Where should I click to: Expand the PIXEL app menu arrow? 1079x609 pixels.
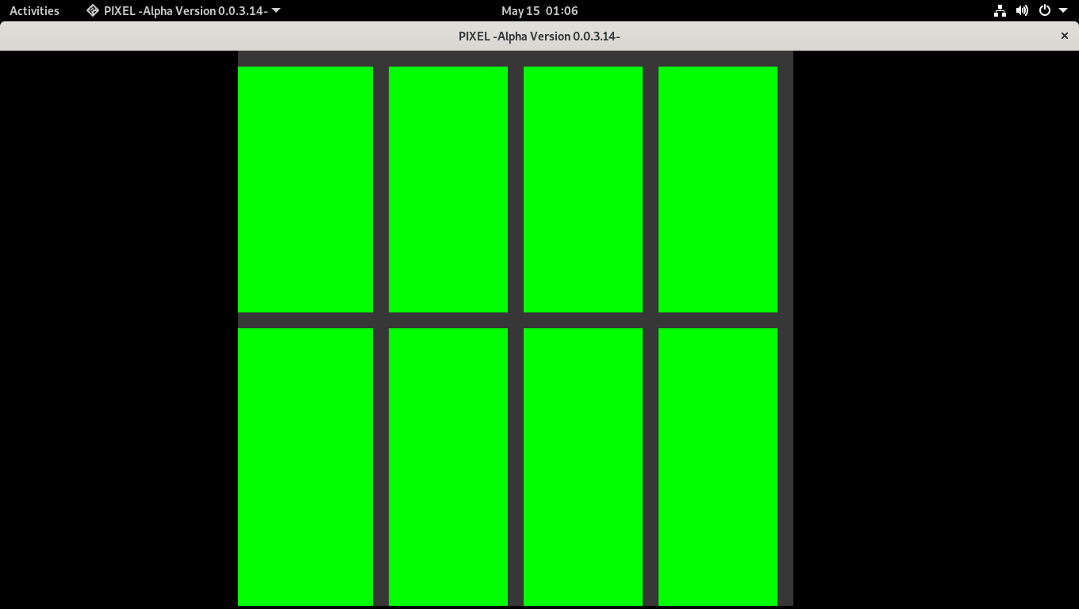tap(276, 11)
